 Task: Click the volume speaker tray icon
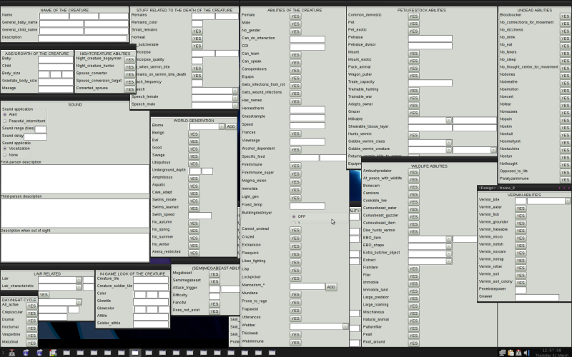[x=526, y=353]
